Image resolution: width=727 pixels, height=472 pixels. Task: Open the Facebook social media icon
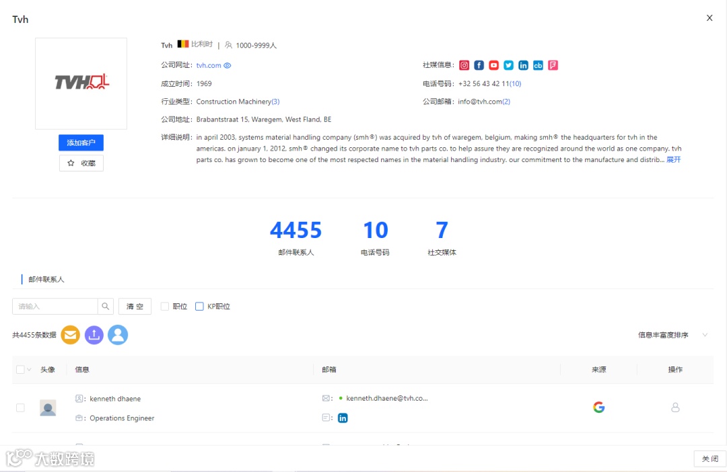[479, 65]
